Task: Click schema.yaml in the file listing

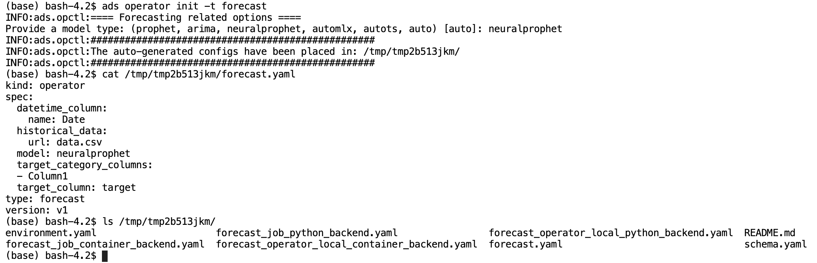Action: (x=775, y=244)
